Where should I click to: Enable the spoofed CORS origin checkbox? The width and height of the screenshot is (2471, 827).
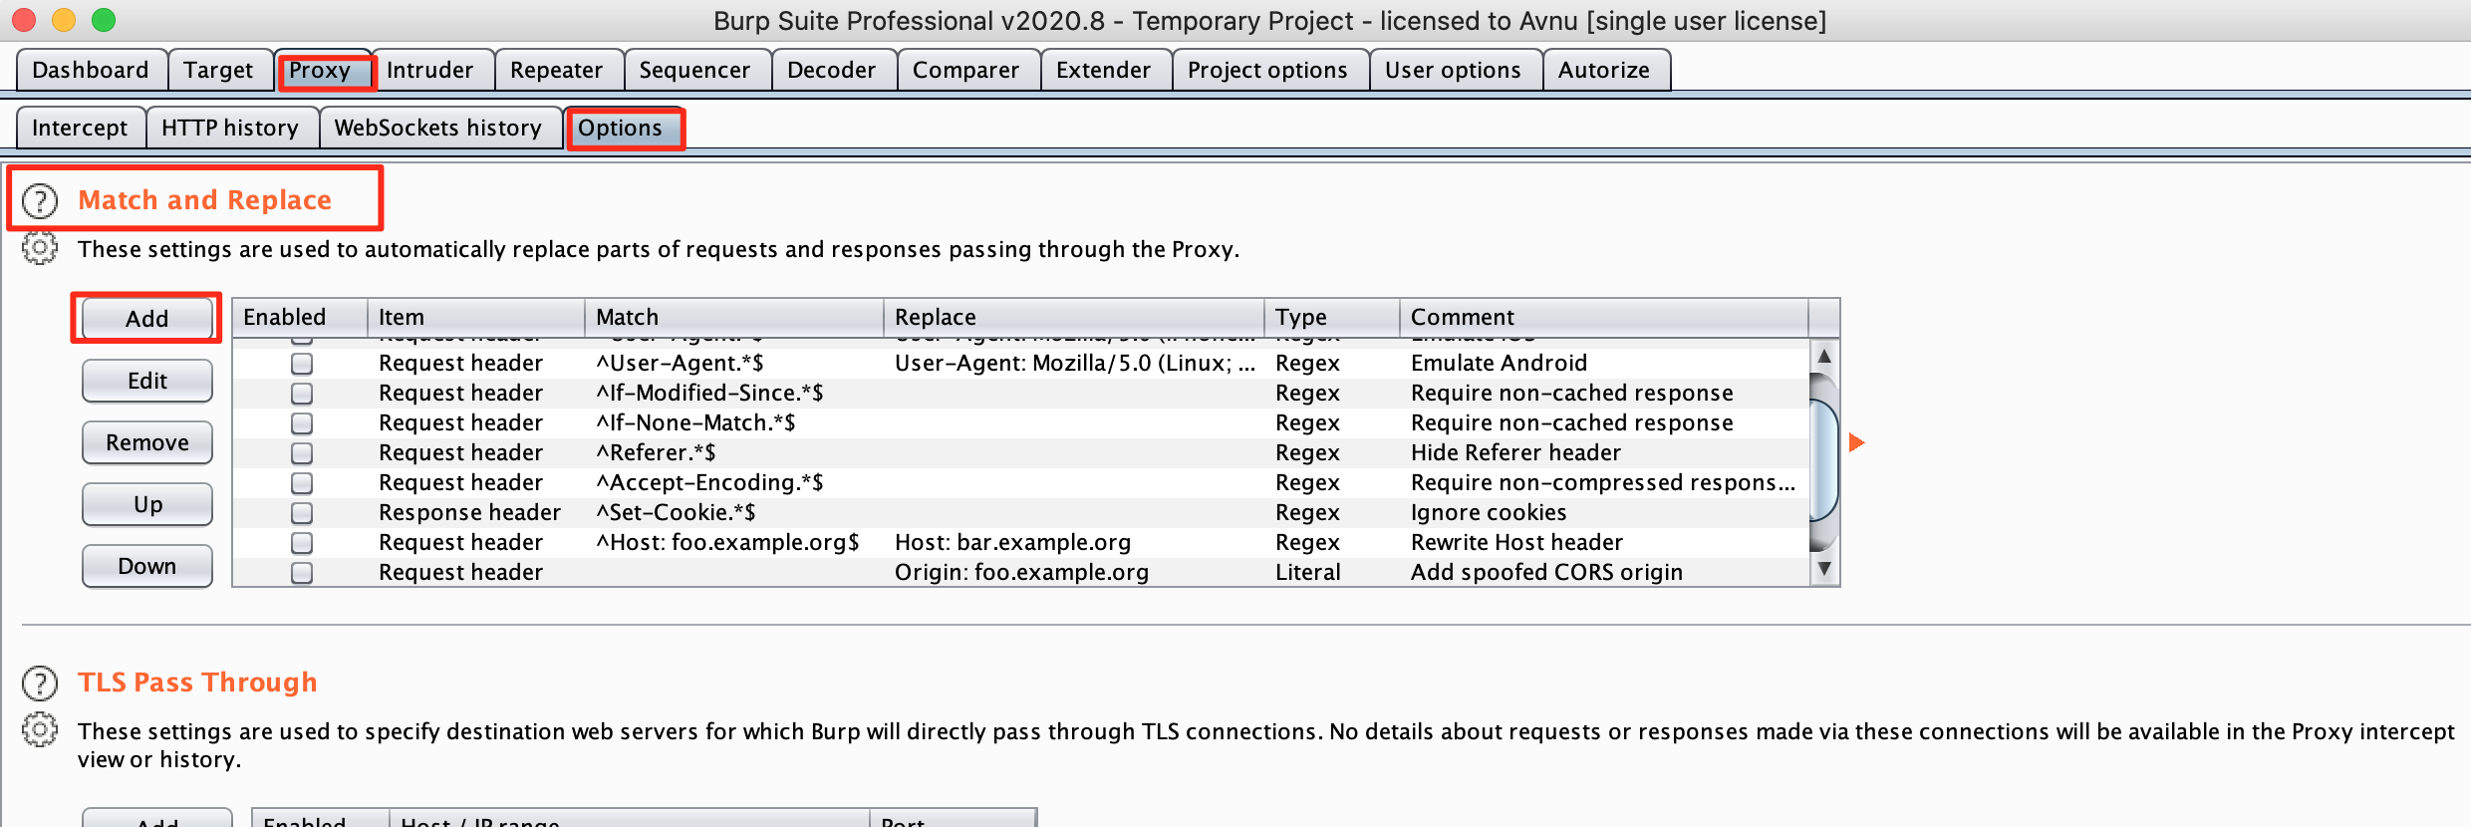[302, 573]
